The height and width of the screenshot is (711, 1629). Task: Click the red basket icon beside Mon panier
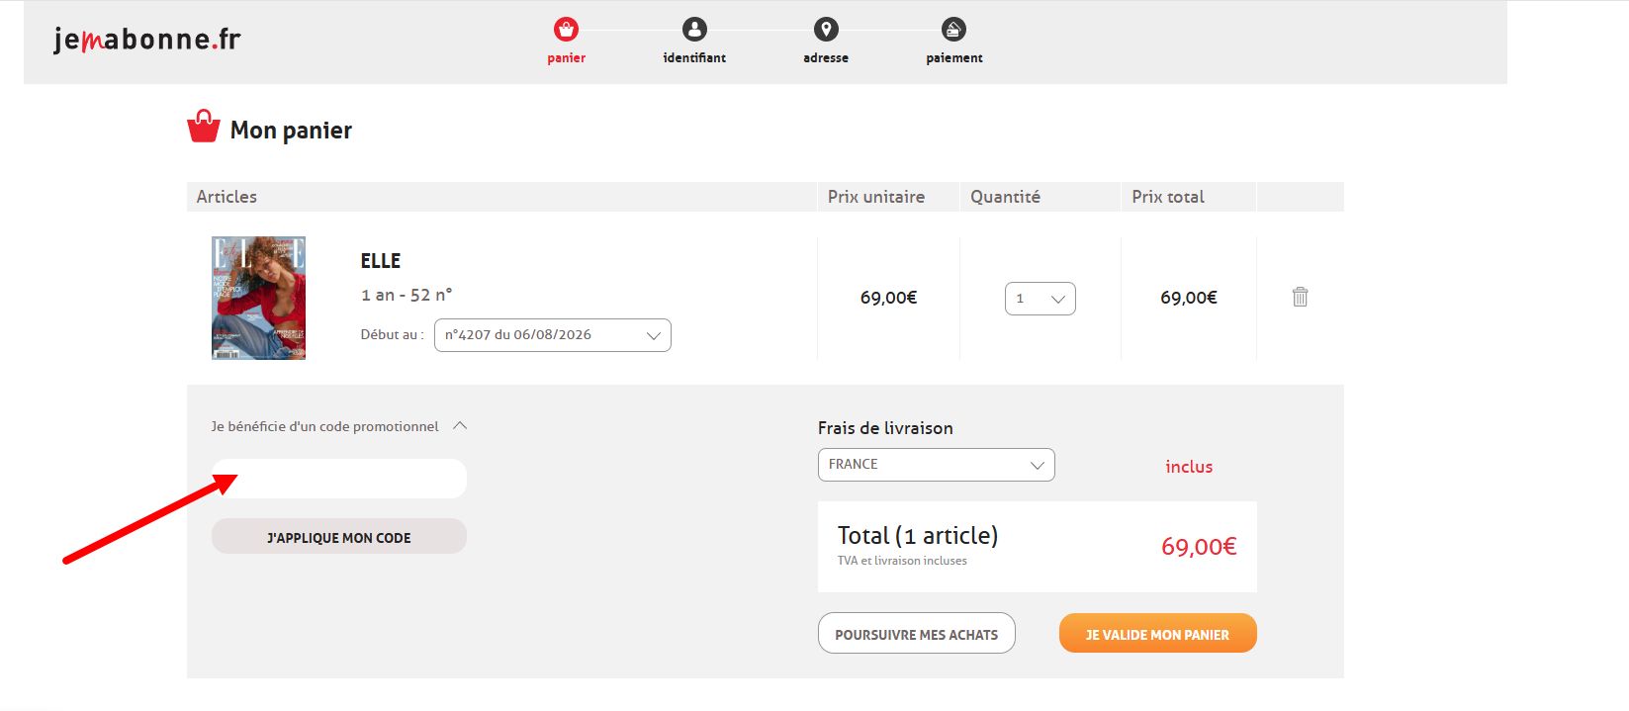pyautogui.click(x=204, y=127)
